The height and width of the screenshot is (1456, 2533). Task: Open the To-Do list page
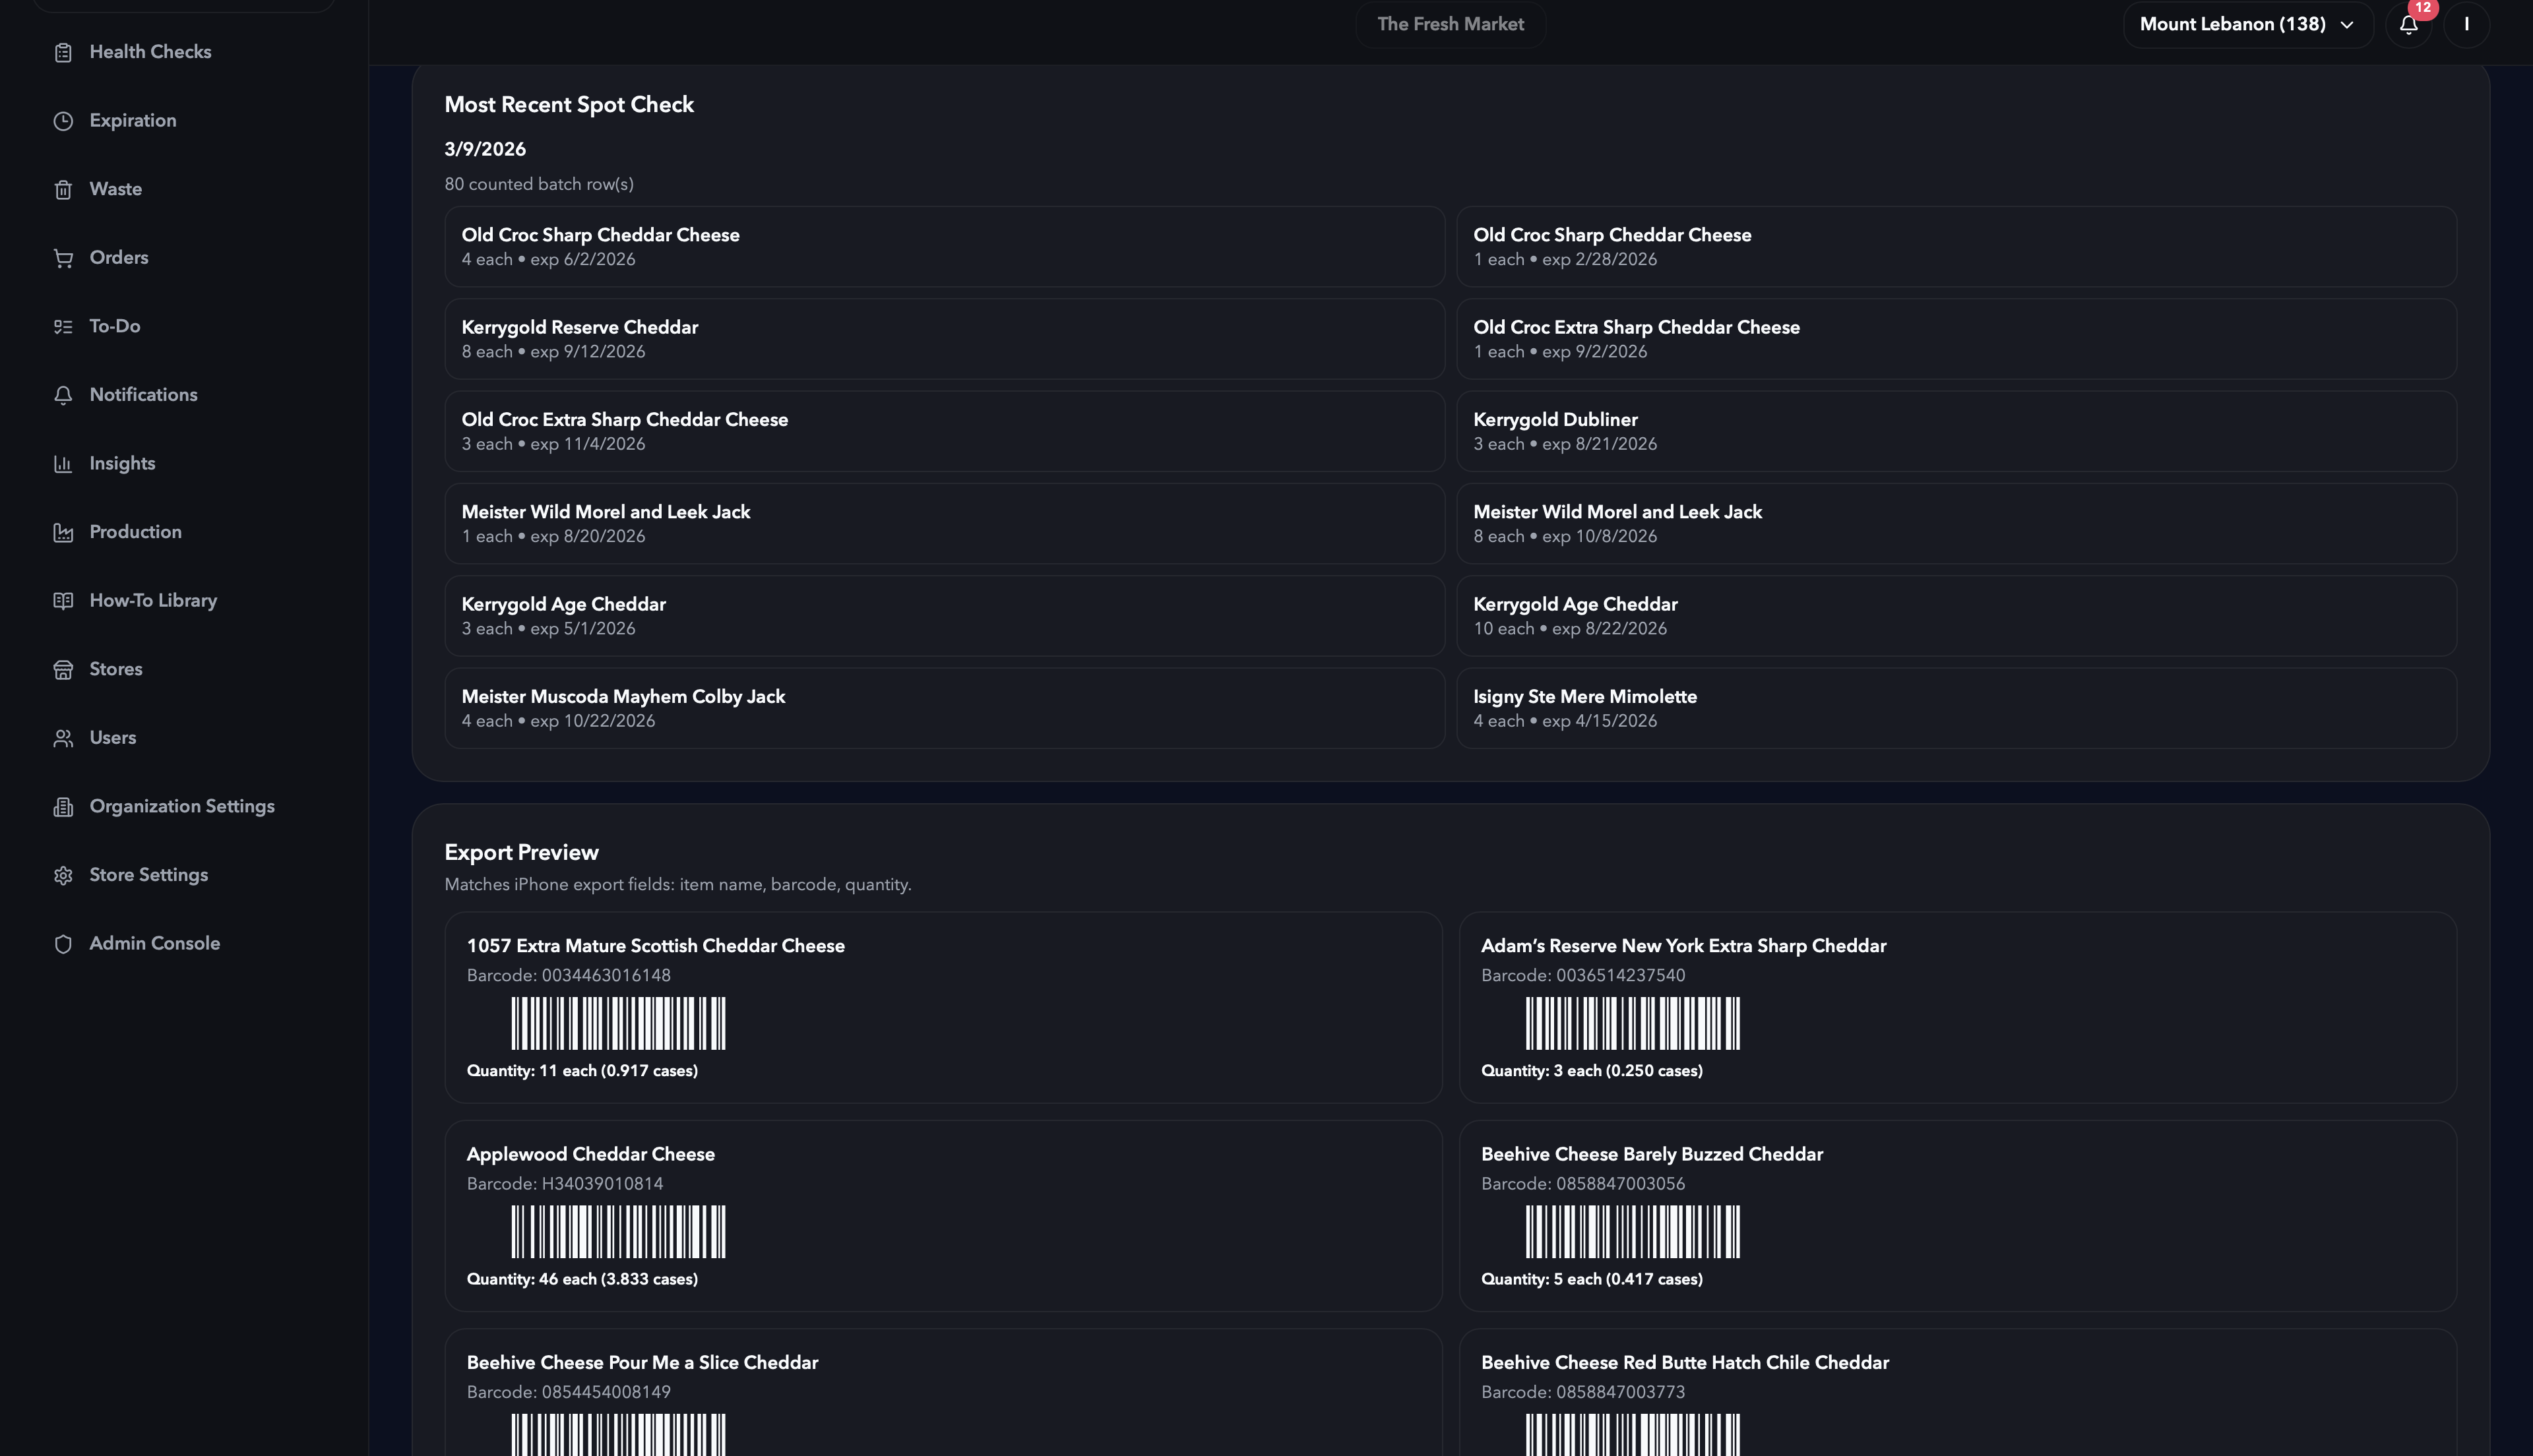click(114, 326)
